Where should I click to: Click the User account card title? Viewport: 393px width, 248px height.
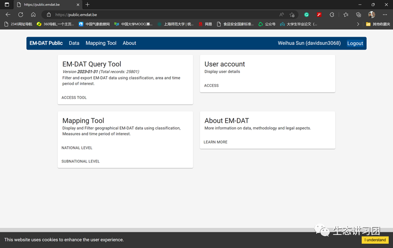[x=224, y=64]
